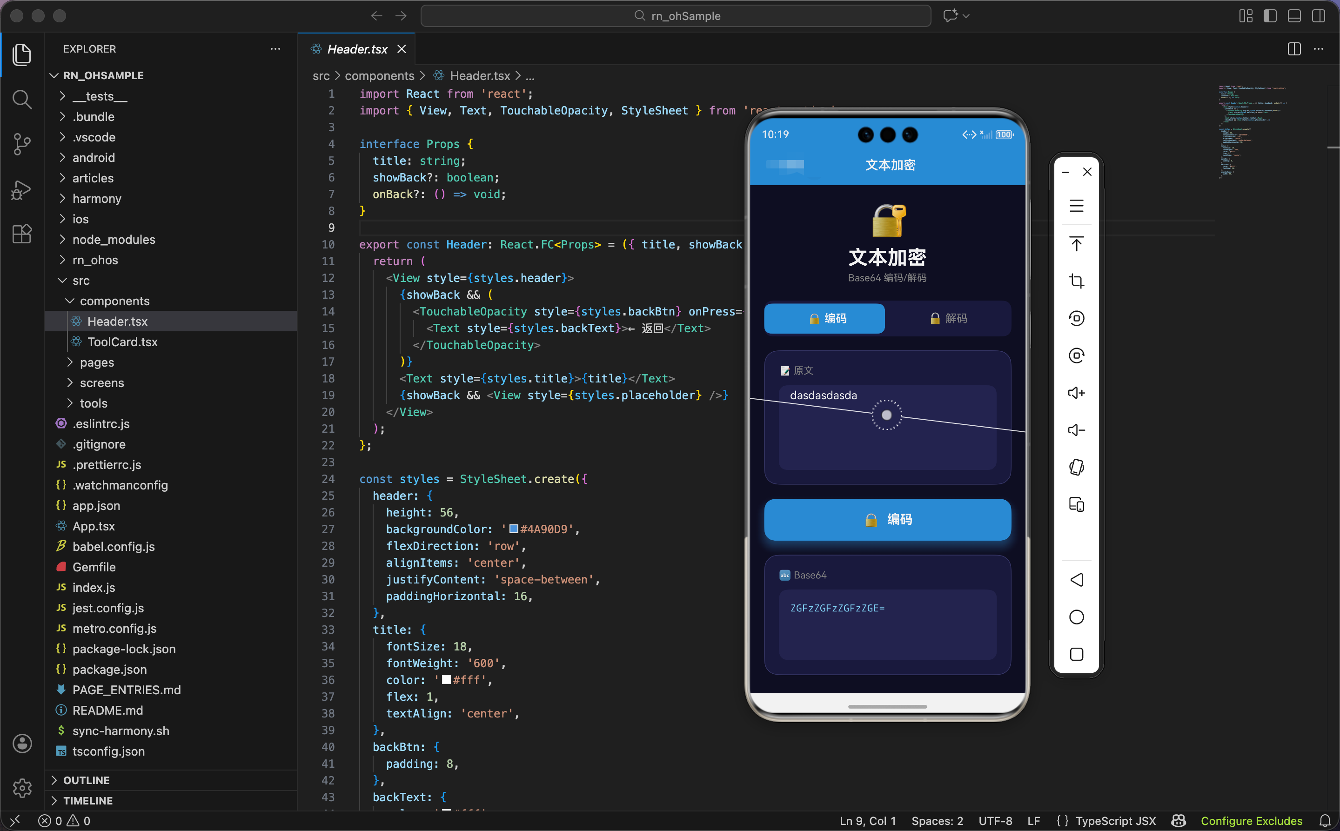Switch to the 解码 decode mode
Image resolution: width=1340 pixels, height=831 pixels.
coord(948,318)
